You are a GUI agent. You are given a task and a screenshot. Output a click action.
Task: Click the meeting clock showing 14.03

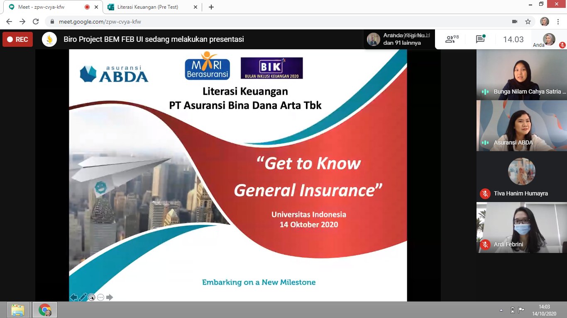513,39
